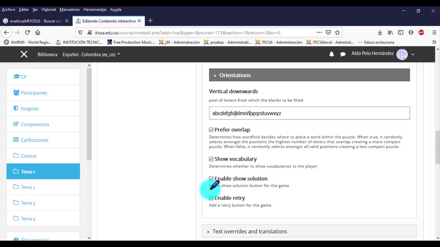Open ITICSA - Administración bookmark
The image size is (440, 247).
pyautogui.click(x=278, y=42)
